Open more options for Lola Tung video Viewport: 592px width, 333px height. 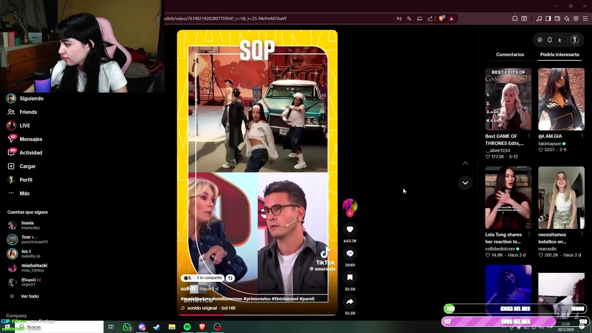coord(529,234)
